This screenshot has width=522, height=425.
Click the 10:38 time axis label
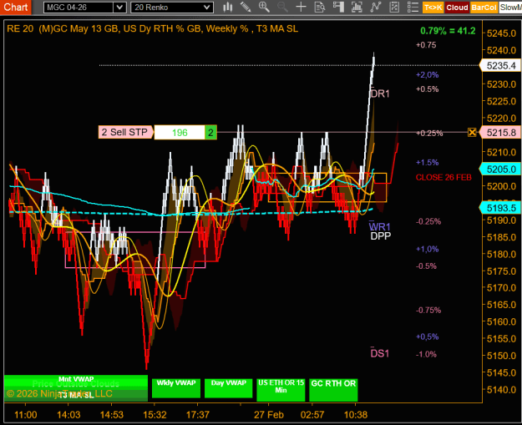tap(356, 415)
